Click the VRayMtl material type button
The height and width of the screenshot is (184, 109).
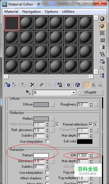pyautogui.click(x=90, y=92)
